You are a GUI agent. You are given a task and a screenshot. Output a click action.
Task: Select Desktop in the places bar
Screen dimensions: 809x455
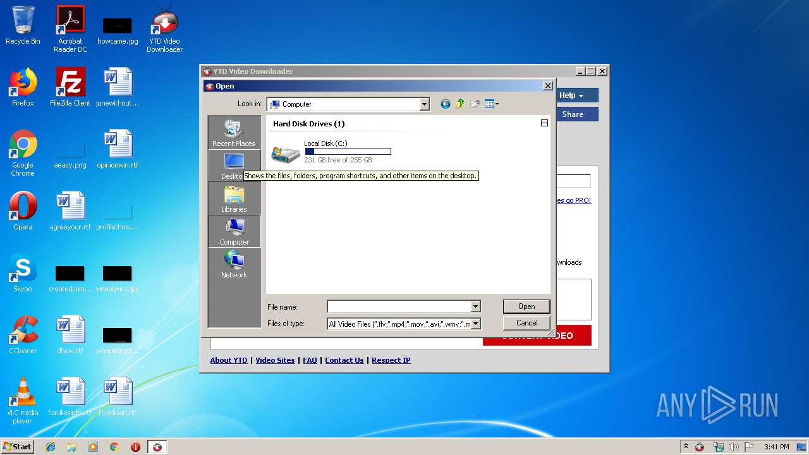234,166
